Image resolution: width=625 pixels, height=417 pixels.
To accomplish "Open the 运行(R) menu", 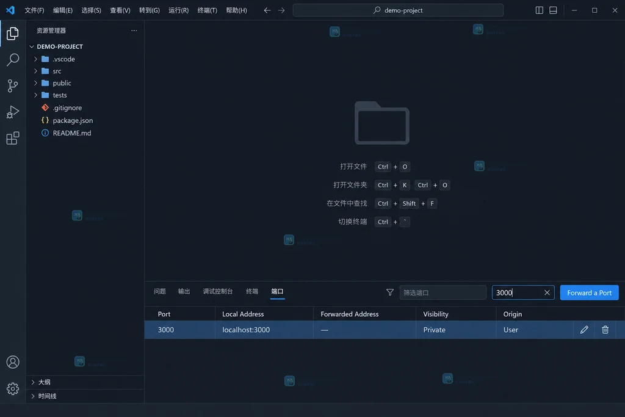I will pos(178,10).
